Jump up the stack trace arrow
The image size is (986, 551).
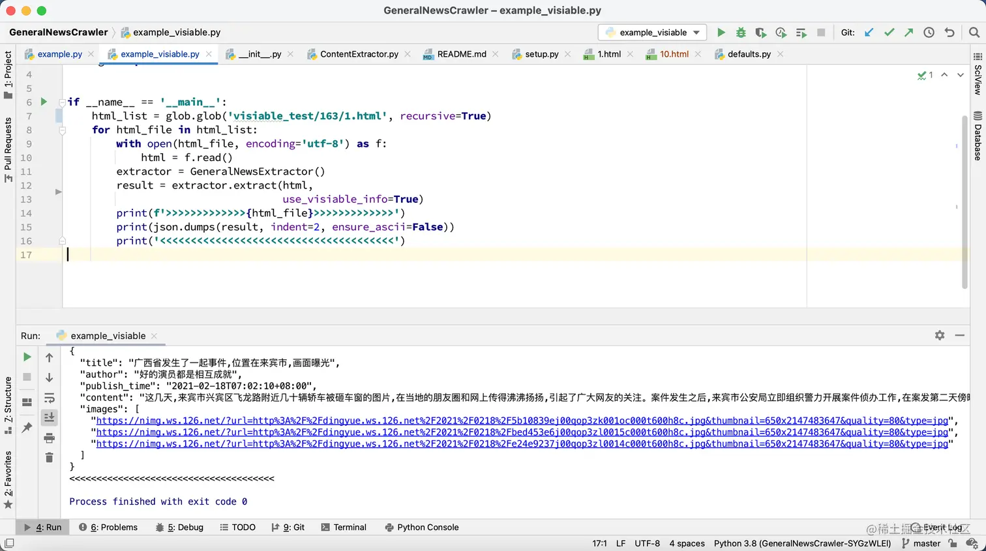(49, 357)
